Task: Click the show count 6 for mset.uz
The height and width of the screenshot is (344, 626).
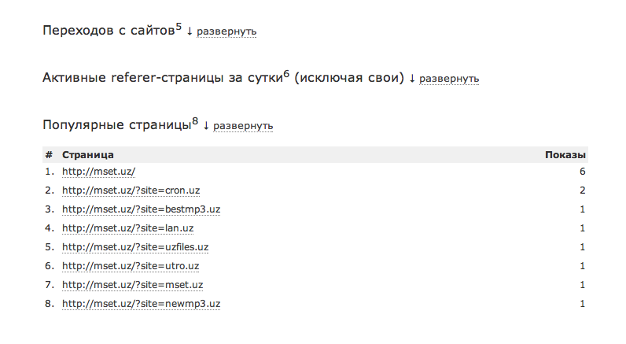Action: pyautogui.click(x=583, y=171)
